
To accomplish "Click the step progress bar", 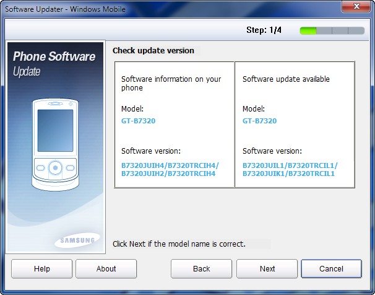I will coord(332,30).
